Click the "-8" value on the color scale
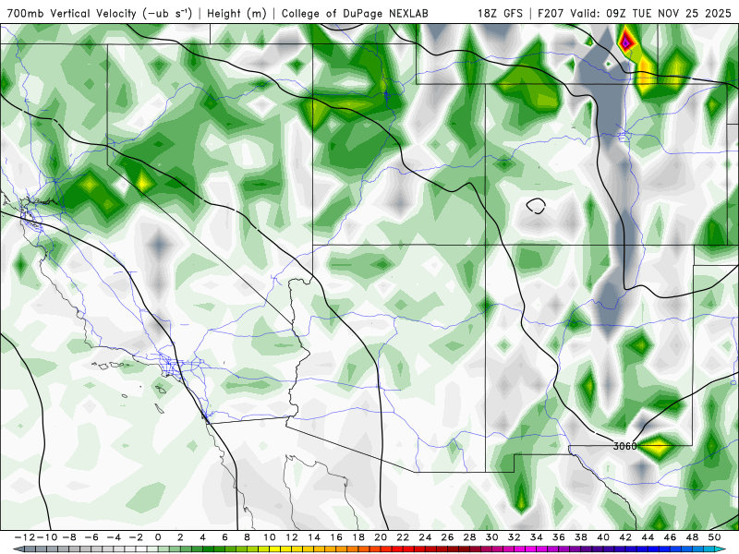This screenshot has height=554, width=739. [x=69, y=537]
